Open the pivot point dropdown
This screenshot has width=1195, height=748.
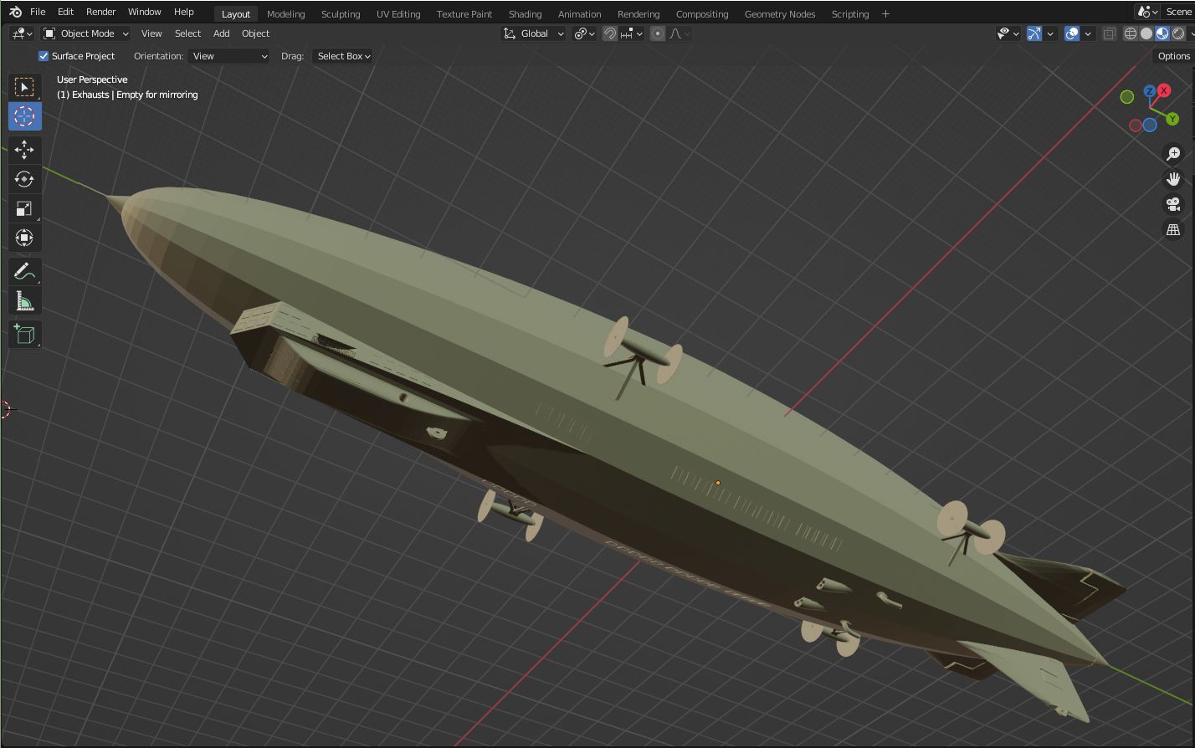tap(584, 33)
